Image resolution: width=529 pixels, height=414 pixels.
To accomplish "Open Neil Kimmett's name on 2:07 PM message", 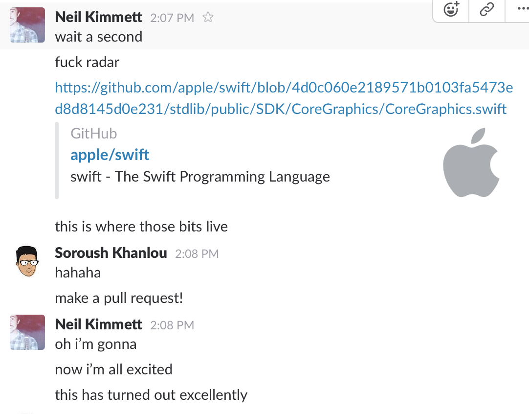I will tap(98, 17).
